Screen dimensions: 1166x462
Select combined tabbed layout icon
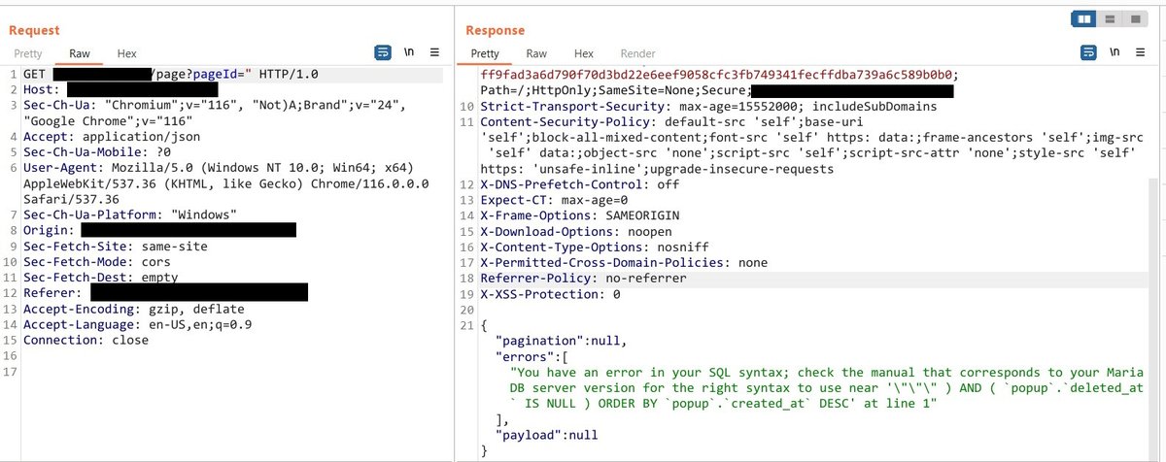click(1133, 19)
